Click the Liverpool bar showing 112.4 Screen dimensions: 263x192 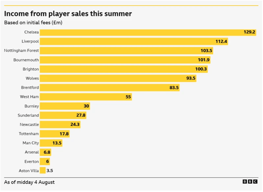tap(134, 41)
